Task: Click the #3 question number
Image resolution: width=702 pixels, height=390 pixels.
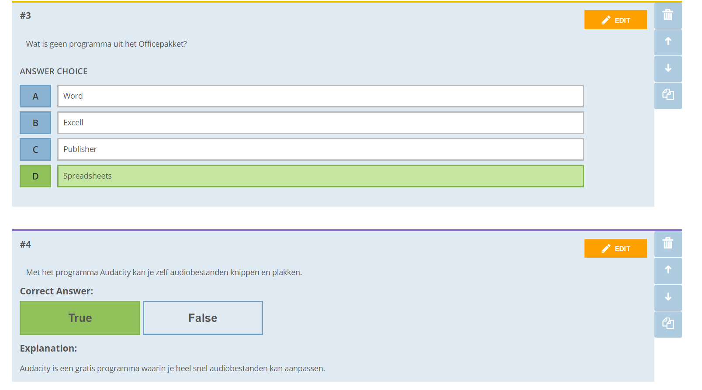Action: pyautogui.click(x=25, y=16)
